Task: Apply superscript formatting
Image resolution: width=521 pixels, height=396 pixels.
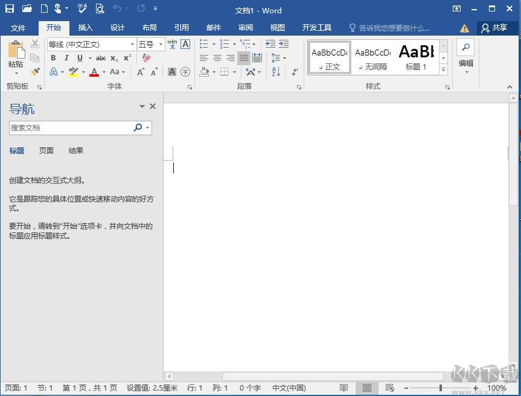Action: (x=126, y=58)
